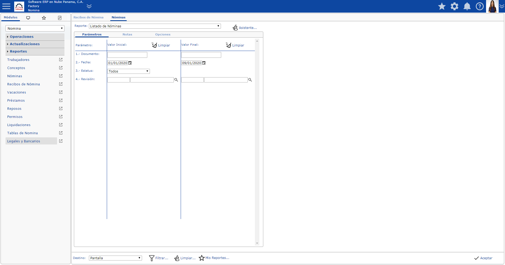
Task: Open the Vacaciones link in sidebar
Action: [x=17, y=92]
